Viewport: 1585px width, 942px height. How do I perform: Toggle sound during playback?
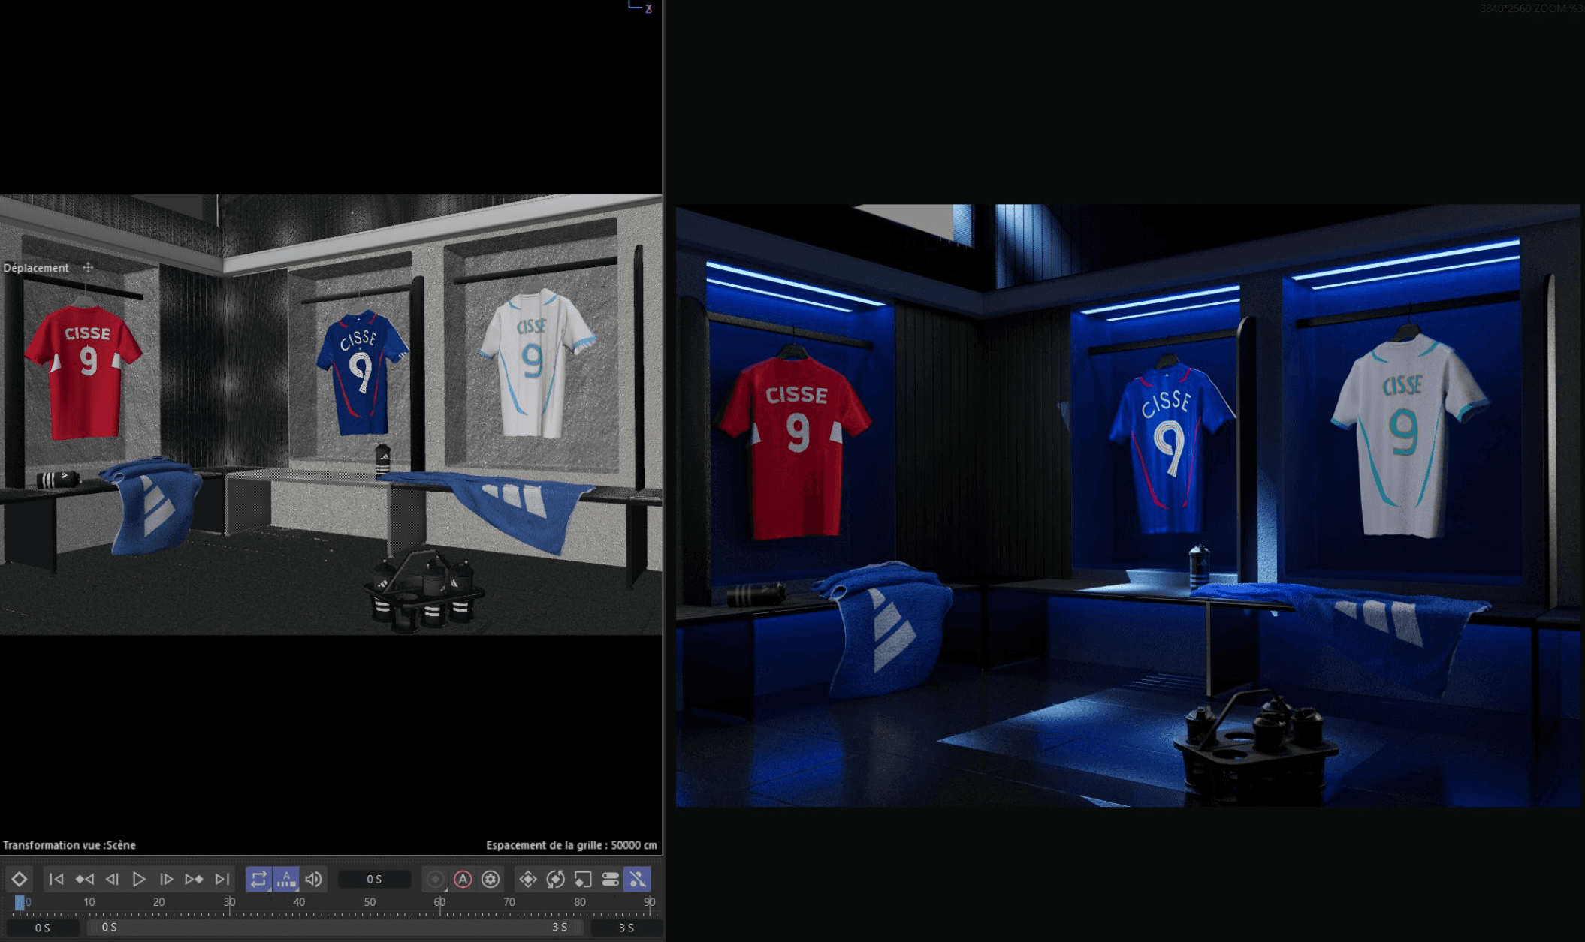pyautogui.click(x=314, y=879)
